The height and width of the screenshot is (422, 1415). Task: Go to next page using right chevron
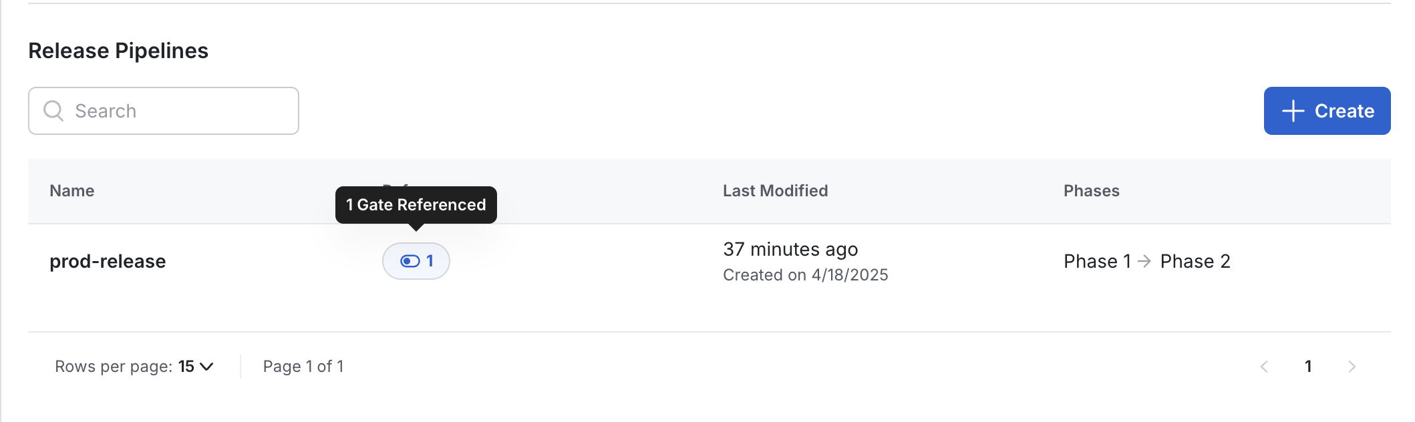coord(1352,367)
